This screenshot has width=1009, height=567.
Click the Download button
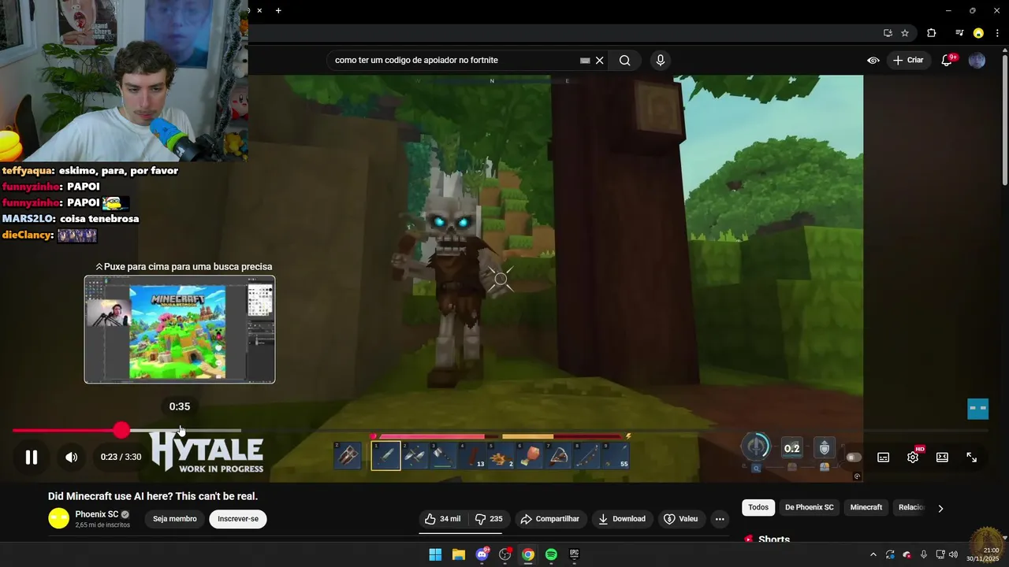(x=622, y=519)
